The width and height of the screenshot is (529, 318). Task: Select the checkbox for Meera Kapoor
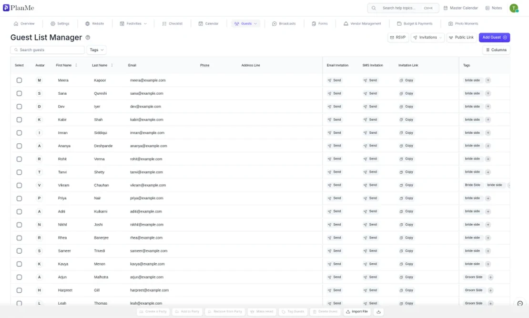[19, 80]
